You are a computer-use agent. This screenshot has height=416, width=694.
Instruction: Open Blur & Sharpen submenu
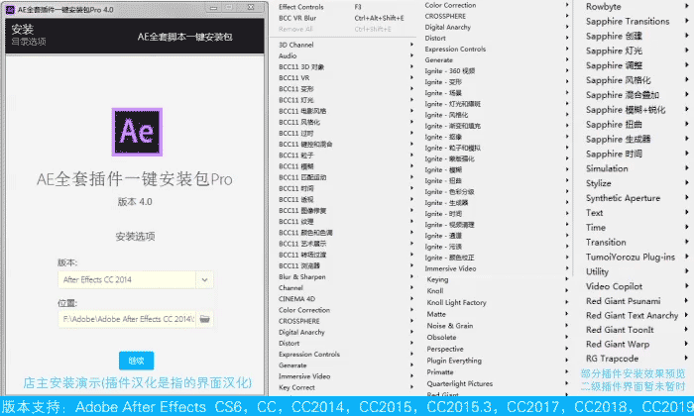coord(301,276)
